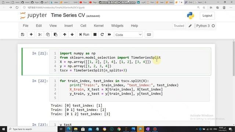Screen dimensions: 235x132
Task: Open the Edit menu
Action: pyautogui.click(x=39, y=26)
